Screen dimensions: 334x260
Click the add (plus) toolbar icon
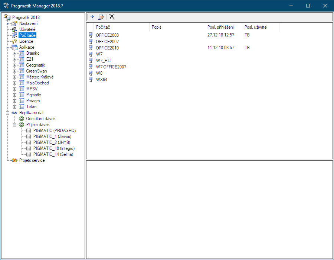pyautogui.click(x=92, y=17)
